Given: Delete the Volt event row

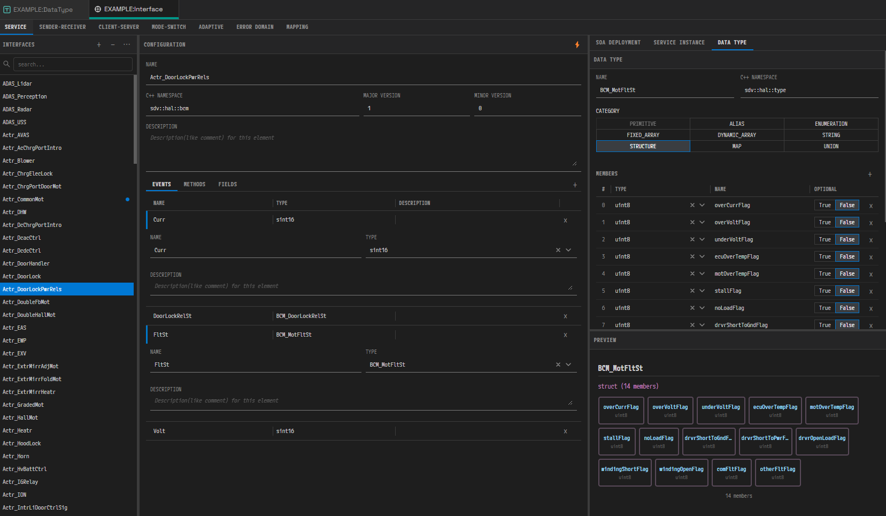Looking at the screenshot, I should coord(565,431).
